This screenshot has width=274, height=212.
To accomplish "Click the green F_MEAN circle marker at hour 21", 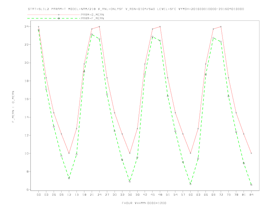I will 92,34.
